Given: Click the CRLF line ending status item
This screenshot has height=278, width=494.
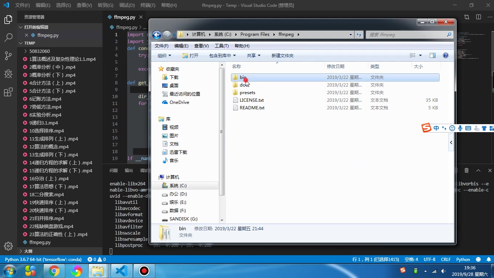Looking at the screenshot, I should 446,260.
